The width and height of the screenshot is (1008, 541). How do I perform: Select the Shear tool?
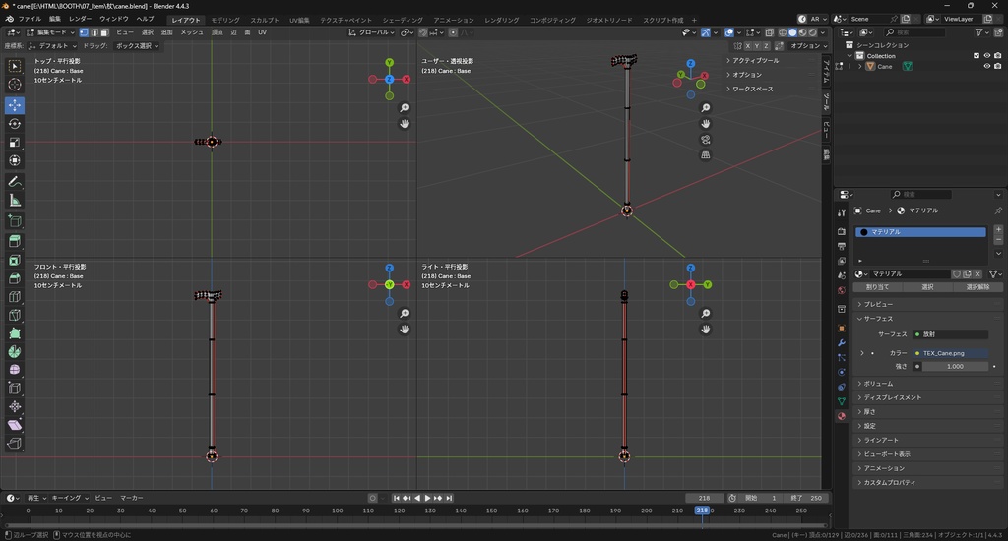coord(14,425)
